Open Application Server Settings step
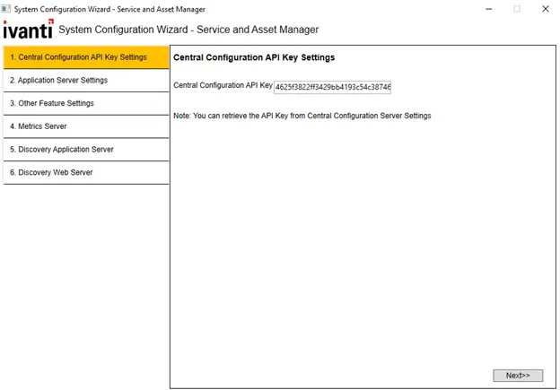Screen dimensions: 560x390 (86, 81)
